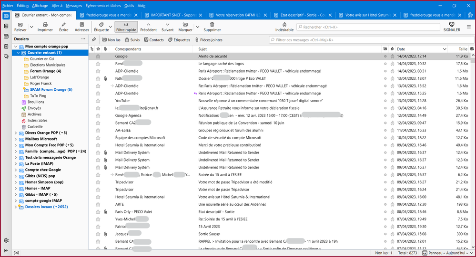Image resolution: width=476 pixels, height=257 pixels.
Task: Open the Address Book space in sidebar
Action: click(x=6, y=26)
